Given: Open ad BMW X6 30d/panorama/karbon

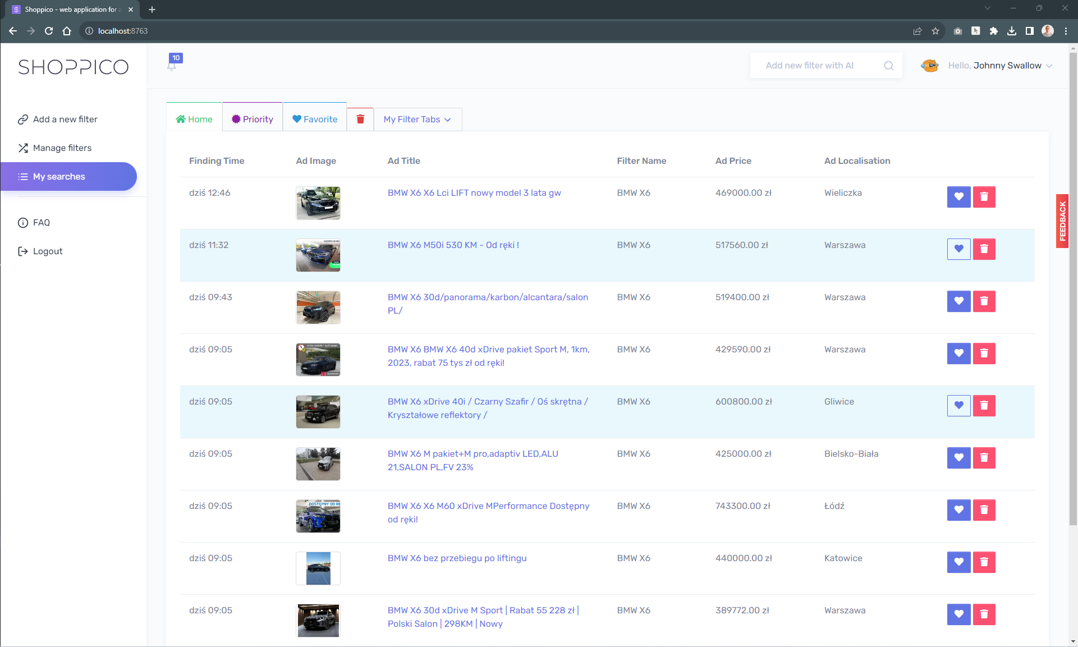Looking at the screenshot, I should tap(488, 304).
